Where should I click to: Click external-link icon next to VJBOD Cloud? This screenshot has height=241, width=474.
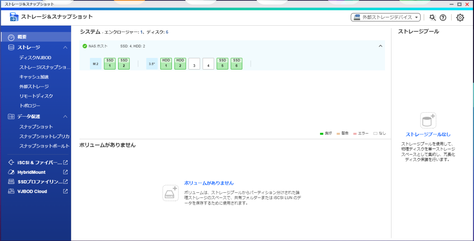click(66, 191)
